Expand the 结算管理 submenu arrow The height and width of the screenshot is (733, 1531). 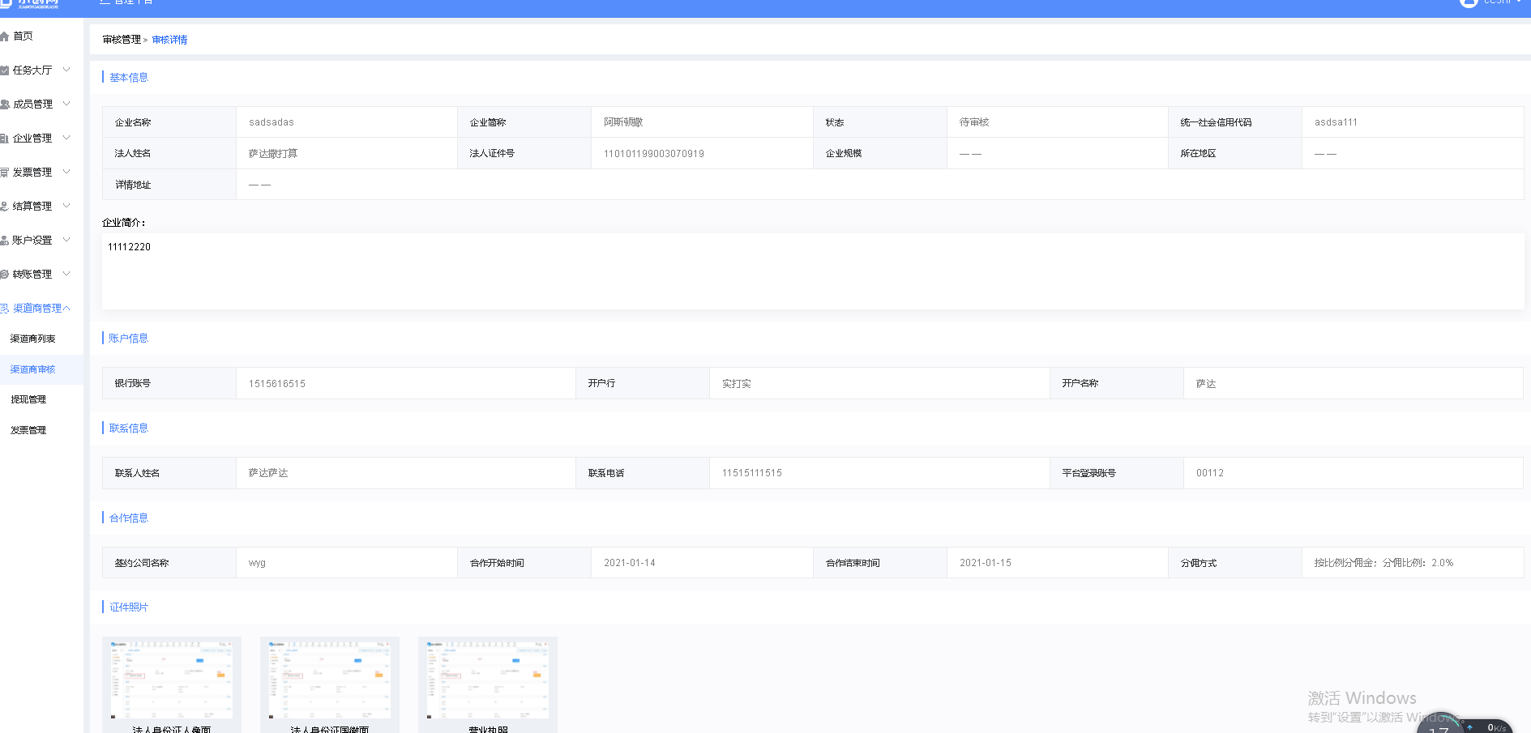pyautogui.click(x=66, y=206)
